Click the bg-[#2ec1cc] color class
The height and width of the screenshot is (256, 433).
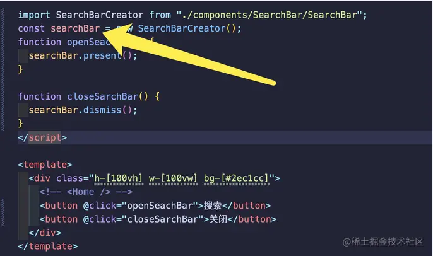[236, 178]
